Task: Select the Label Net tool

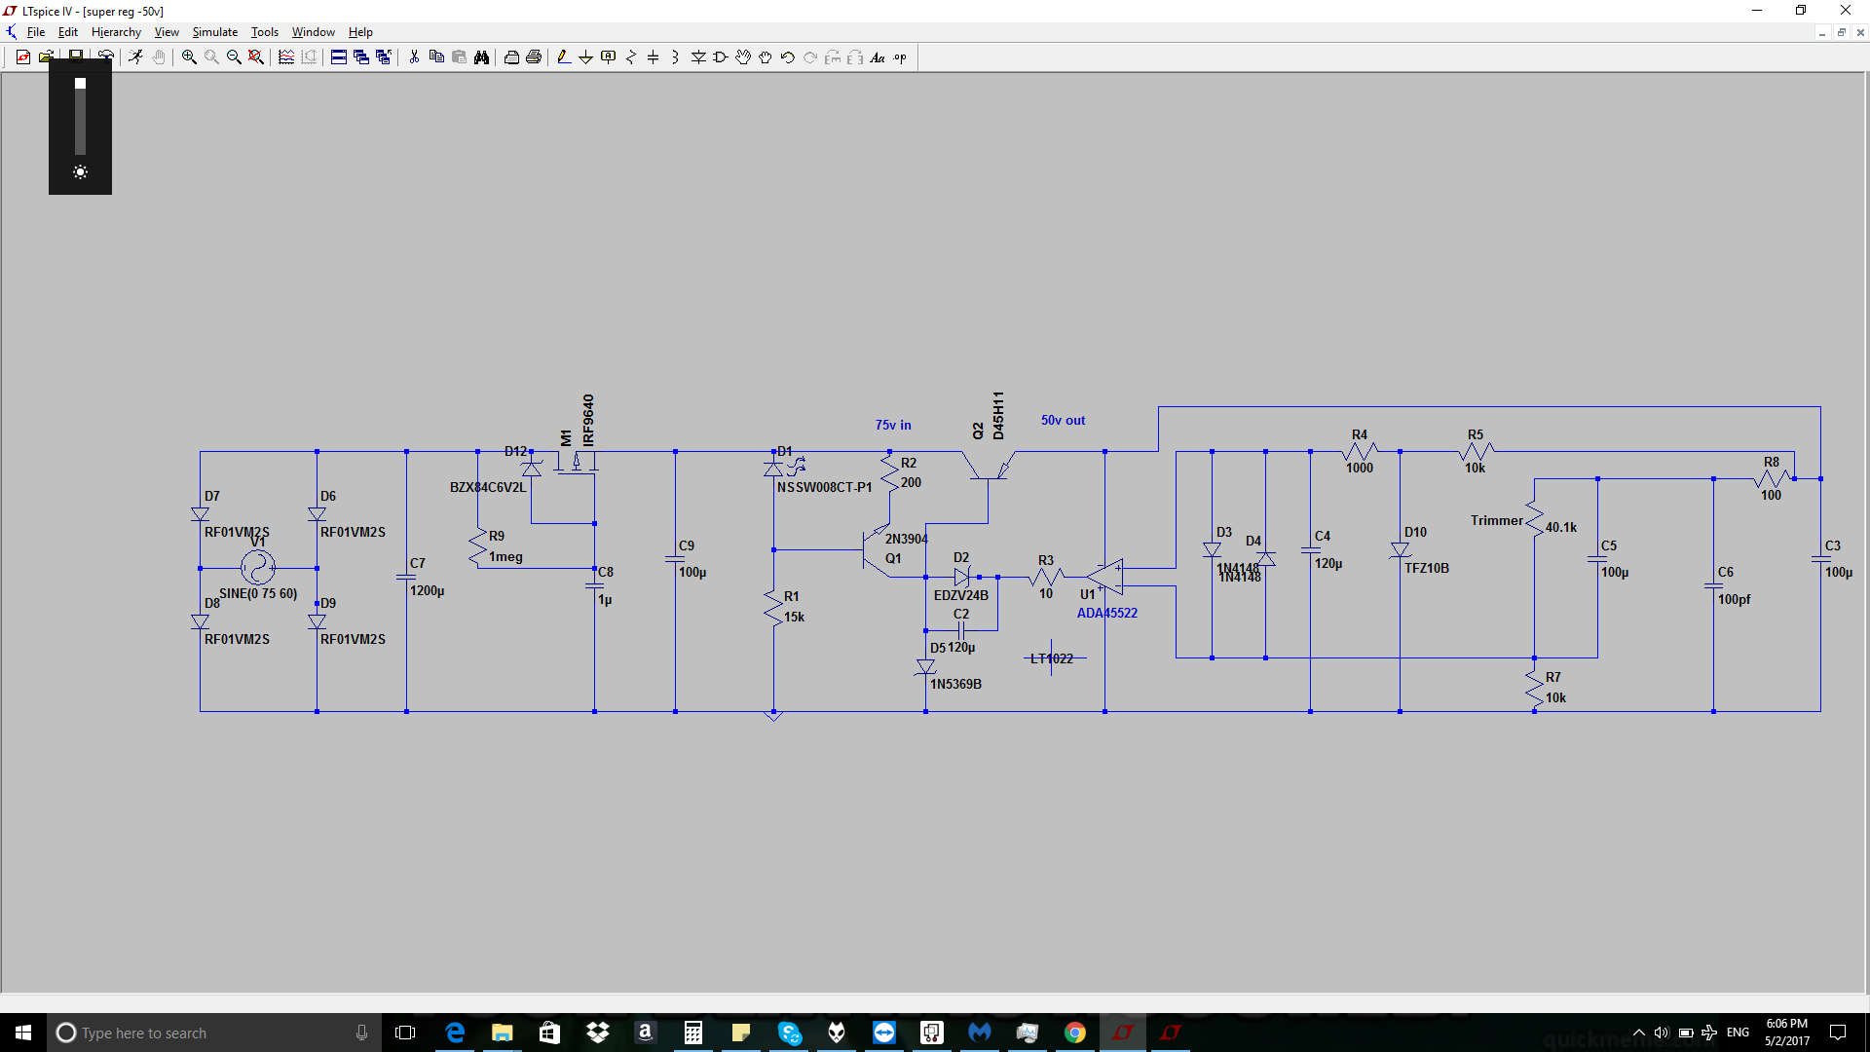Action: [609, 57]
